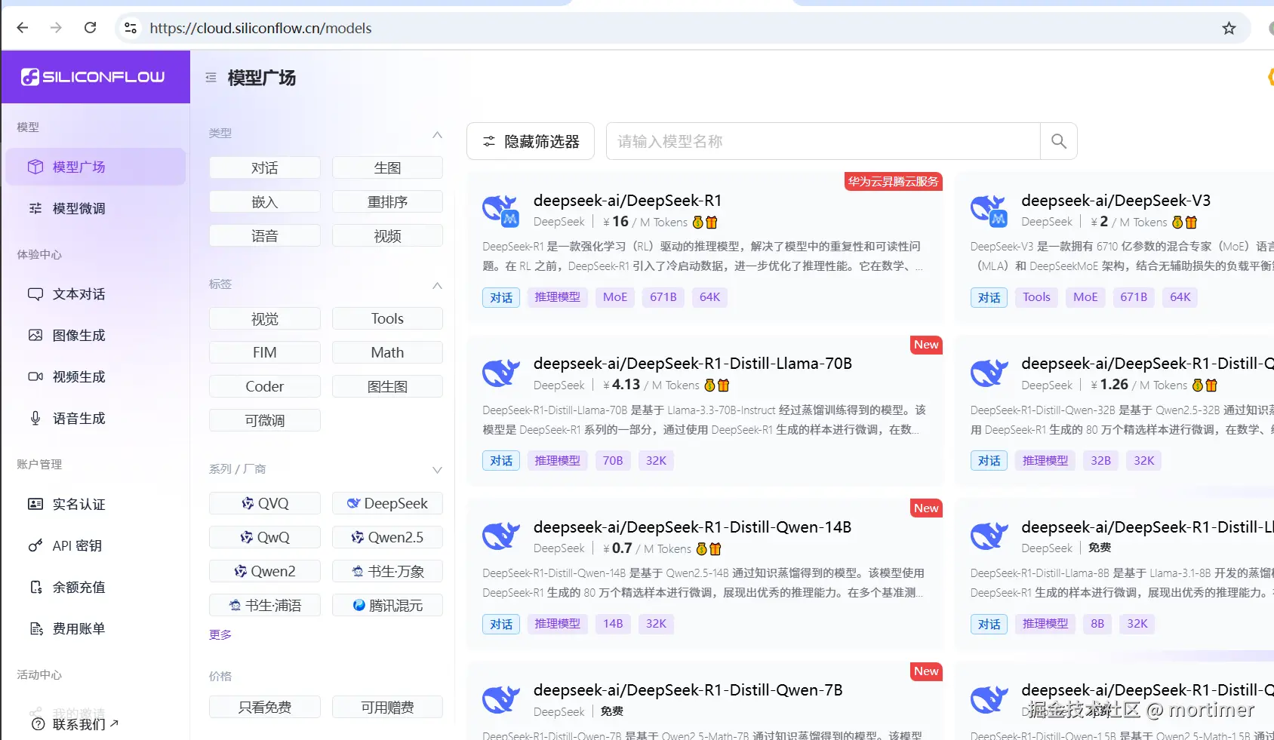
Task: Toggle the 生图 type filter
Action: (x=387, y=167)
